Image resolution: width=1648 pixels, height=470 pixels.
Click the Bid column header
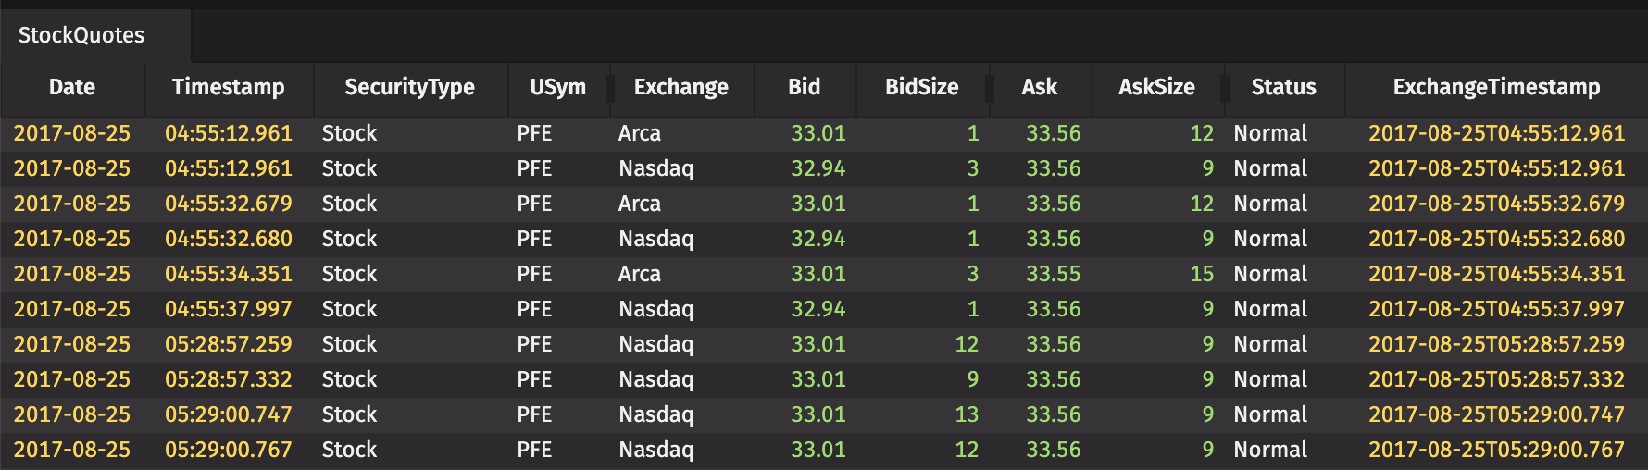[x=805, y=87]
